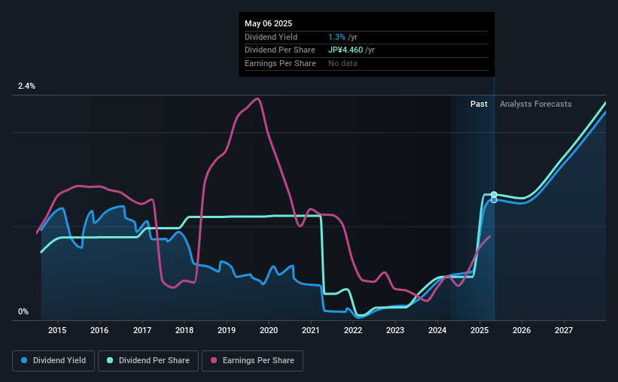
Task: Click the Dividend Per Share tooltip row label
Action: click(x=280, y=50)
